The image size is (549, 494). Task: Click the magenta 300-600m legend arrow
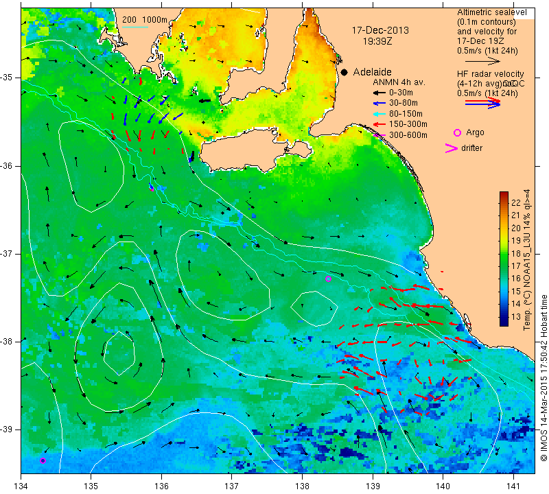click(379, 135)
